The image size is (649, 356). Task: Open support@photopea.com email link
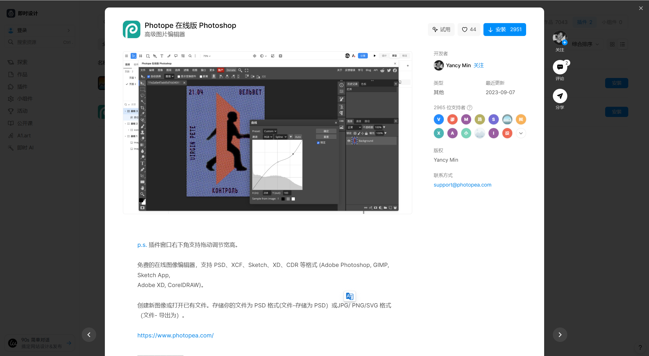tap(462, 184)
